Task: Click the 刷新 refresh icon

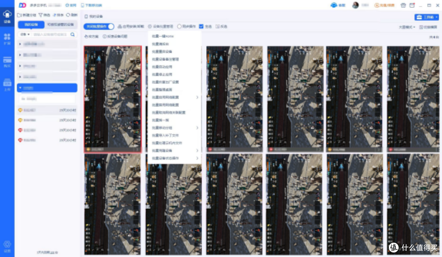Action: (x=68, y=15)
